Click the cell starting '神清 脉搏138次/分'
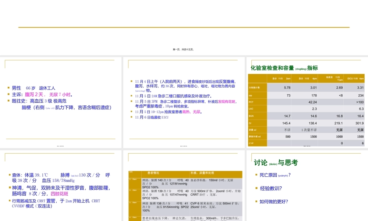The width and height of the screenshot is (368, 221). coord(166,209)
